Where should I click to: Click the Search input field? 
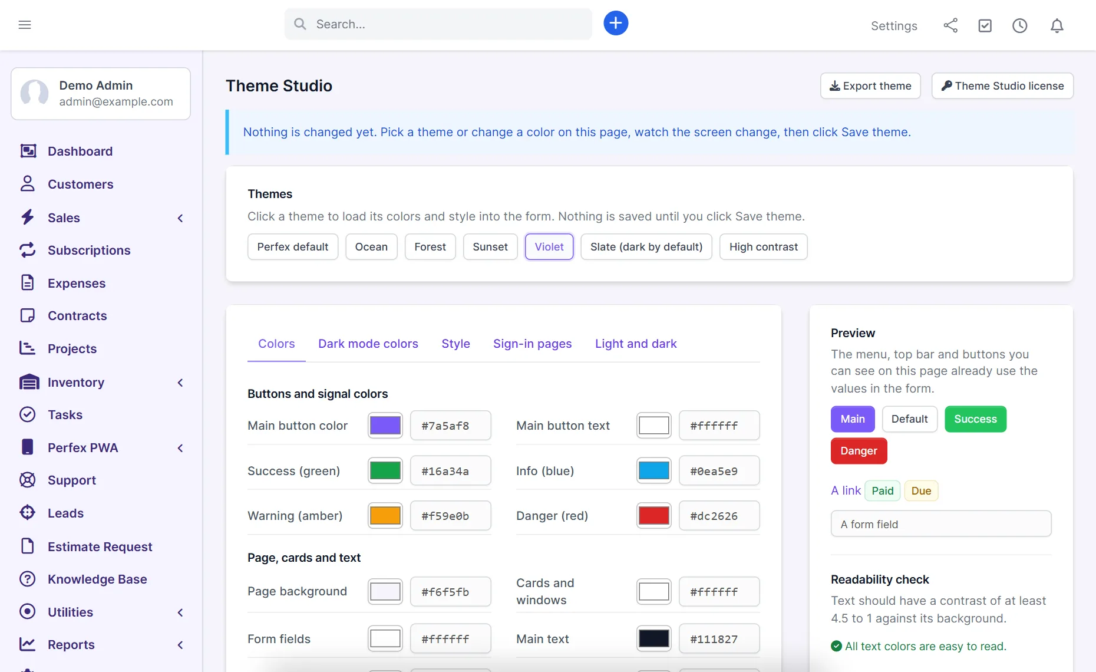point(438,24)
